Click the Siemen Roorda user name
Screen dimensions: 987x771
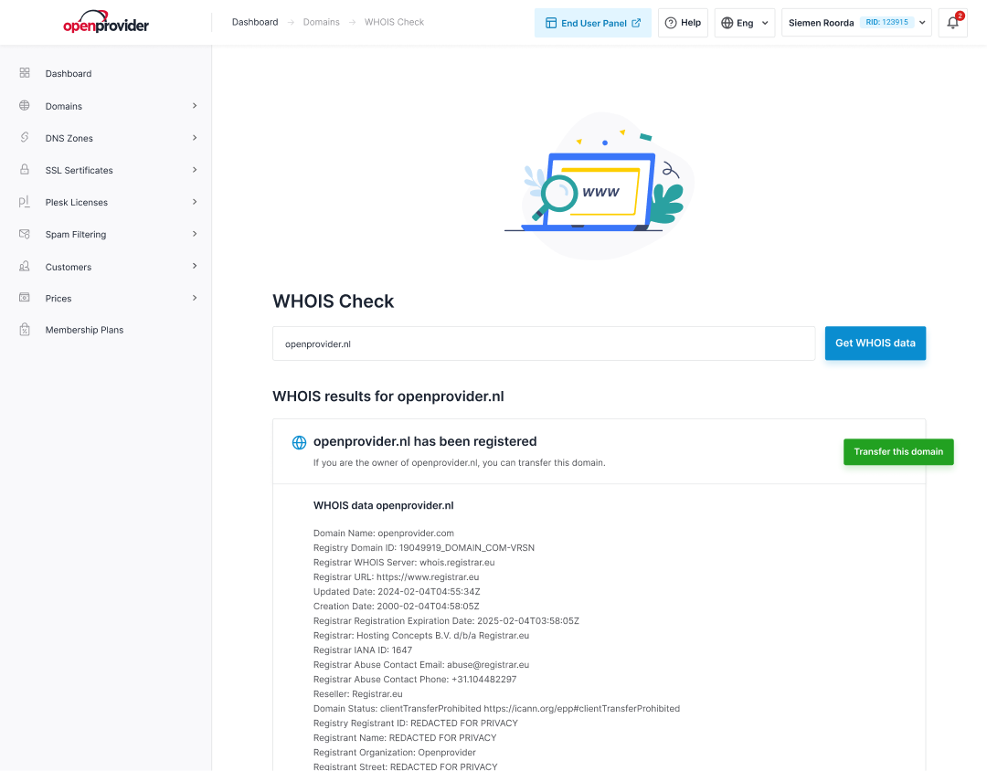click(821, 23)
